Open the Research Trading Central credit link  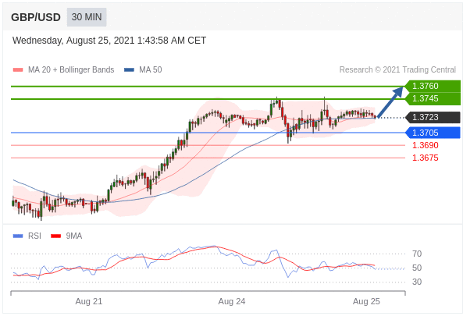(x=397, y=69)
